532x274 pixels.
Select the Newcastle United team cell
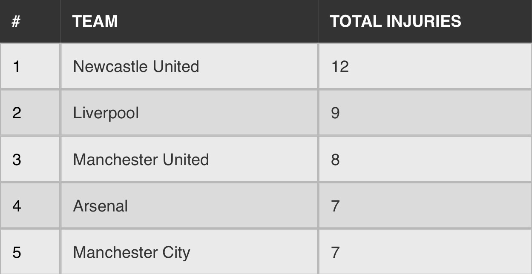[x=189, y=66]
